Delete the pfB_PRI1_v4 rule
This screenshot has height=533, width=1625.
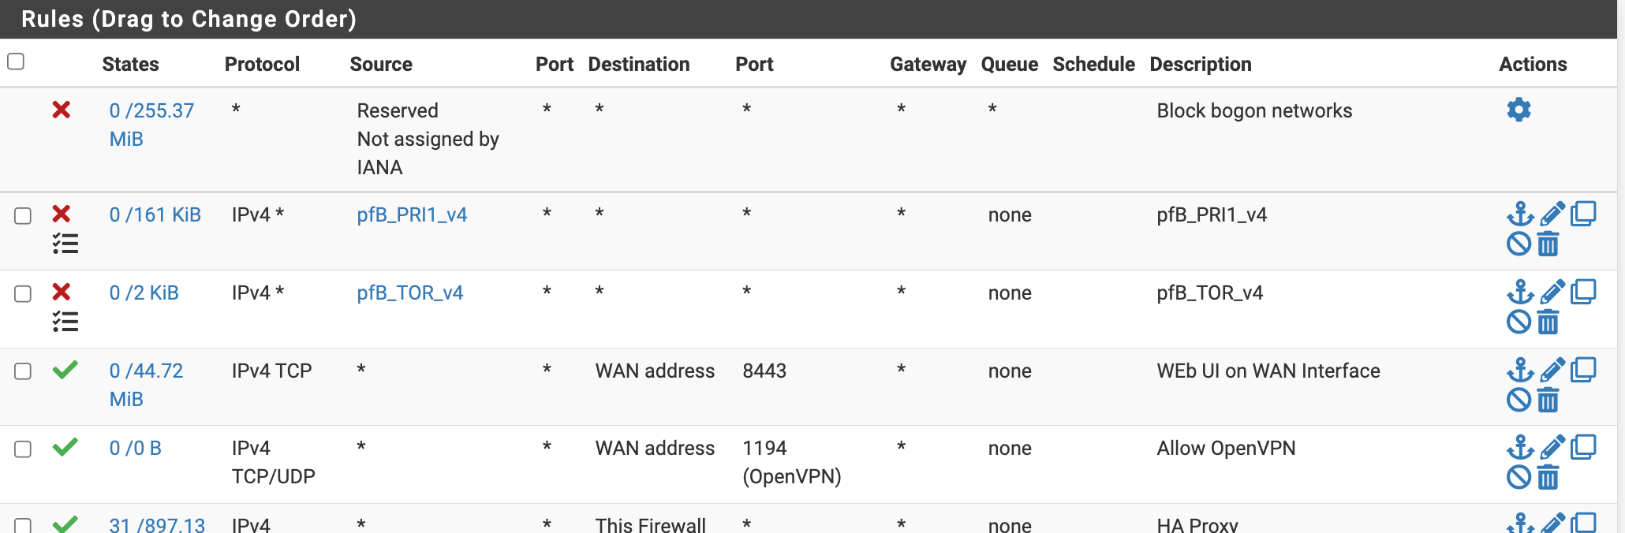(1548, 244)
